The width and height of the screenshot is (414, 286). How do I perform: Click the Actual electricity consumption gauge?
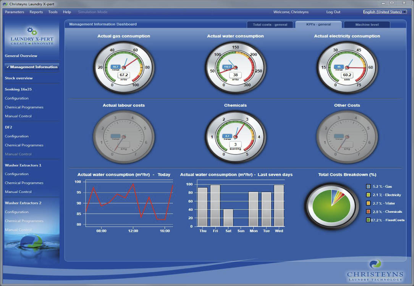[347, 67]
